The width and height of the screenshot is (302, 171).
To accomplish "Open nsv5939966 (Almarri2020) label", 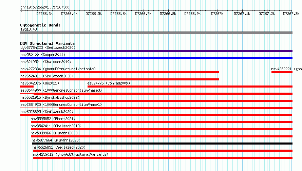I will pyautogui.click(x=55, y=133).
